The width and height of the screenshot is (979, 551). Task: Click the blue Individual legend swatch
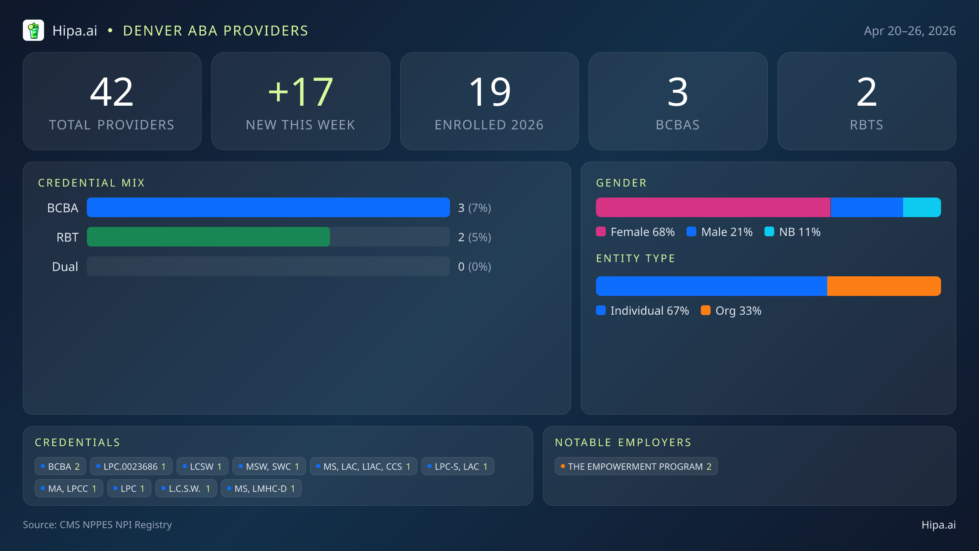coord(601,311)
